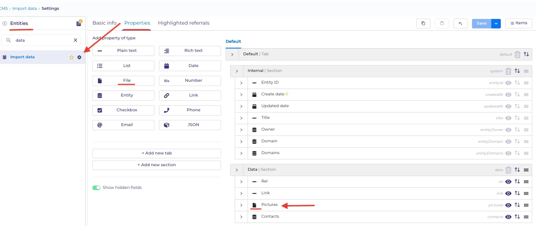Open Import data settings gear
Screen dimensions: 536x226
click(x=79, y=57)
